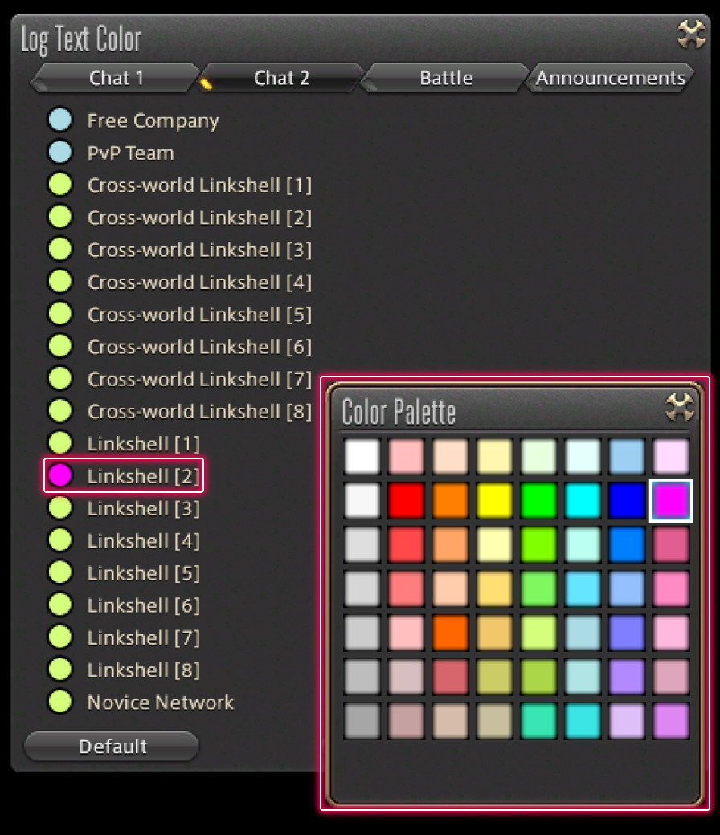Choose the selected magenta palette swatch
Image resolution: width=720 pixels, height=835 pixels.
(671, 501)
